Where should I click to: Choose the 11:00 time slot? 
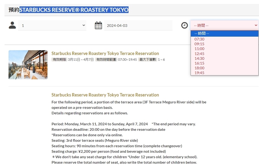point(224,49)
